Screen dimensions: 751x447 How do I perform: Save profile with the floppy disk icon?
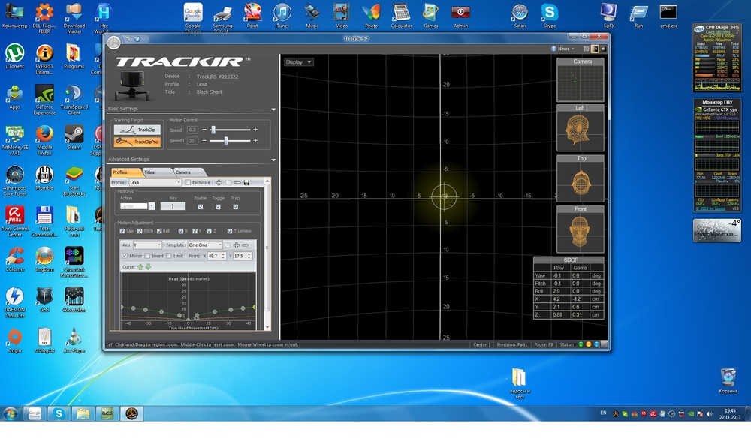[x=246, y=182]
